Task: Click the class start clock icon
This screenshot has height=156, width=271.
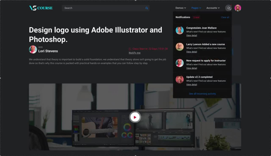Action: tap(130, 49)
